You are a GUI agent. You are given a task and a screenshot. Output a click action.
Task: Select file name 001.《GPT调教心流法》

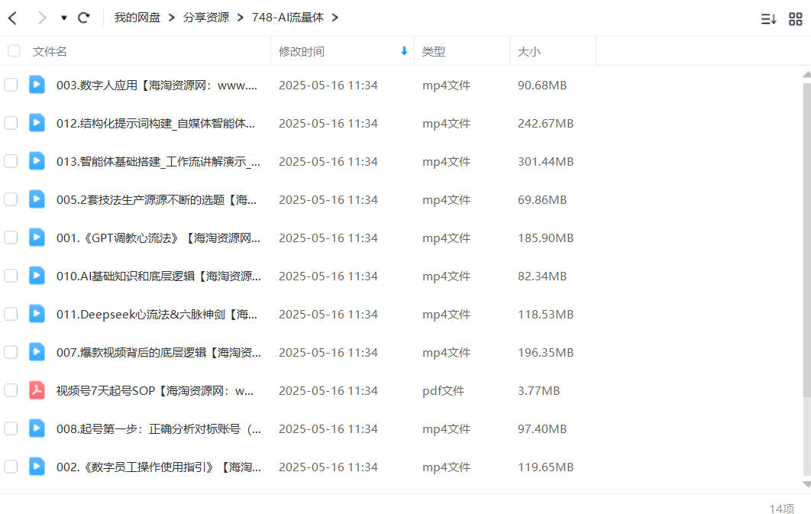158,238
